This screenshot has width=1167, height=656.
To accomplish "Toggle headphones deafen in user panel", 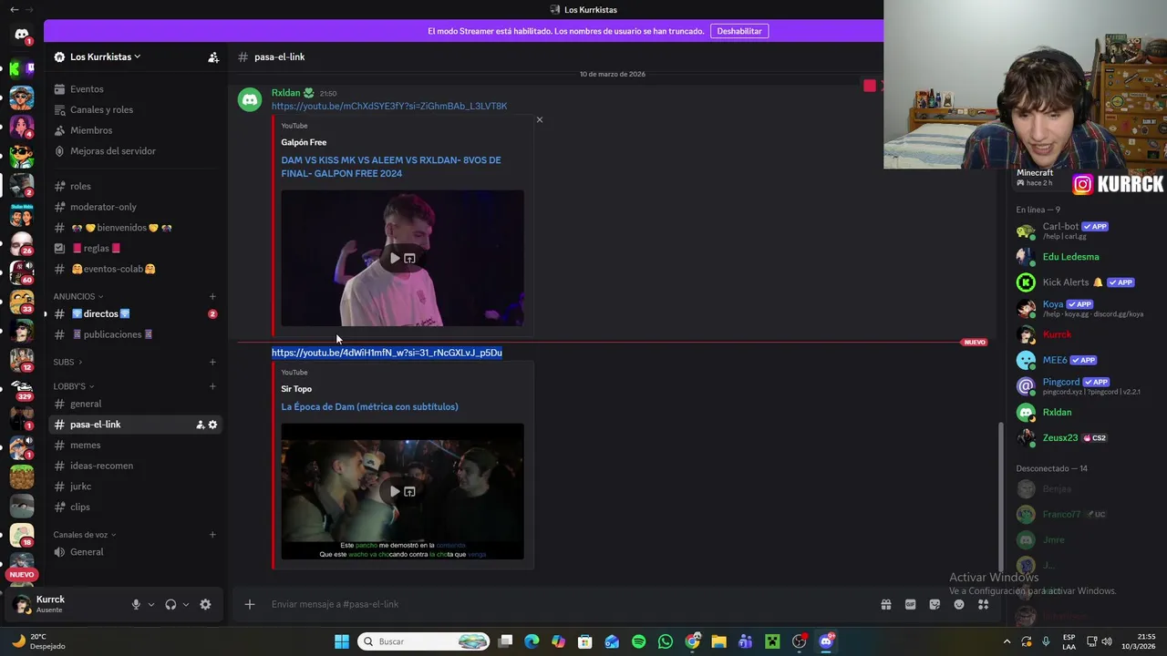I will pyautogui.click(x=170, y=604).
